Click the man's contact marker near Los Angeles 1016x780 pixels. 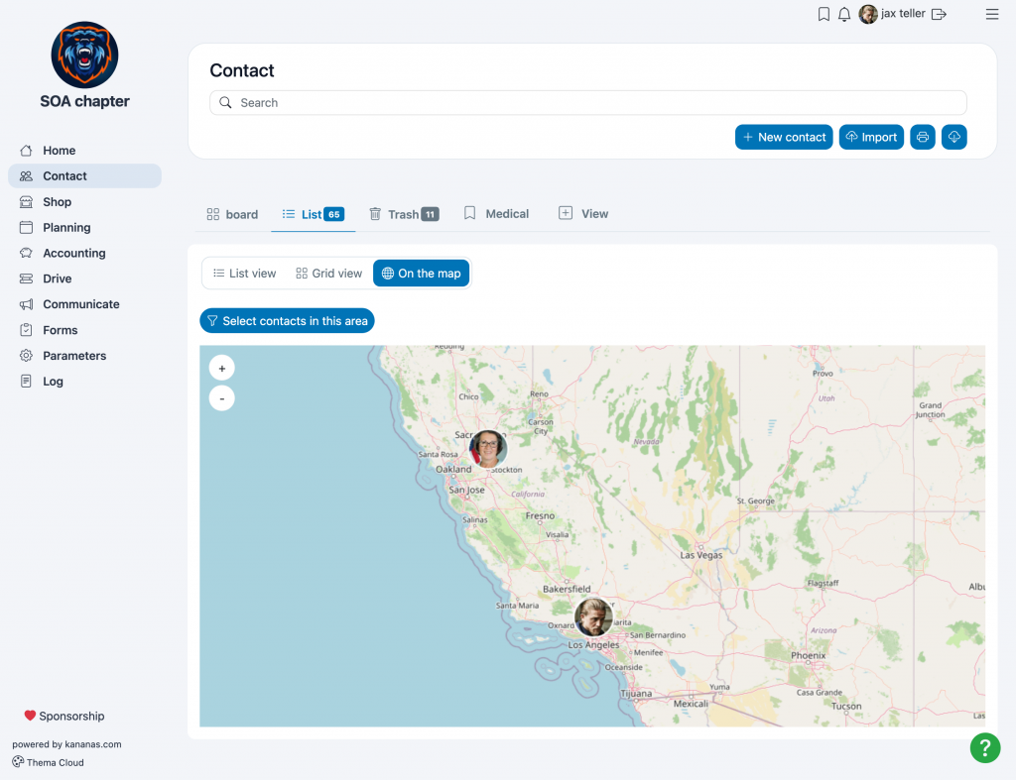pos(593,616)
